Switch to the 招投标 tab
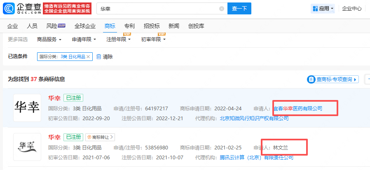 click(152, 26)
